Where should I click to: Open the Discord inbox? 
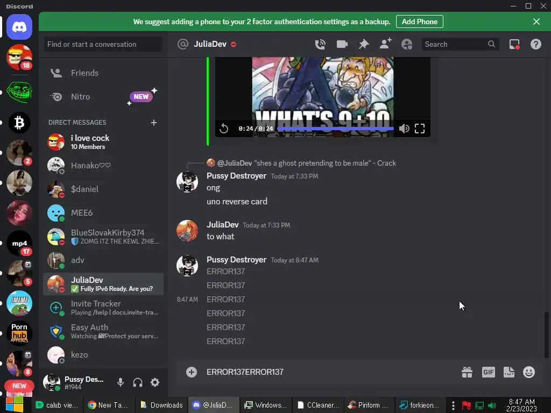(x=514, y=44)
